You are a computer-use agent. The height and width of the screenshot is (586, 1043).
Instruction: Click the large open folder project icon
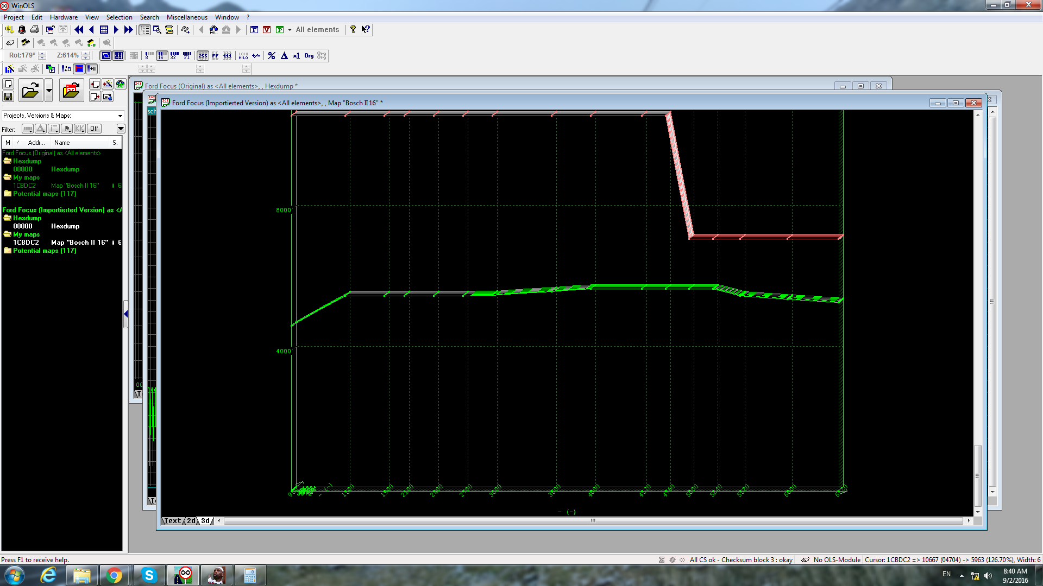[30, 90]
